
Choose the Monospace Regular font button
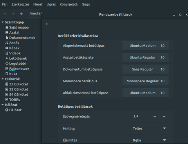(145, 81)
